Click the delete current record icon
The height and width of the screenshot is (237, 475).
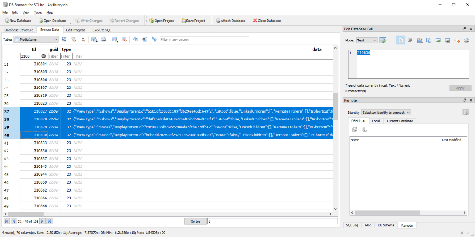coord(124,39)
